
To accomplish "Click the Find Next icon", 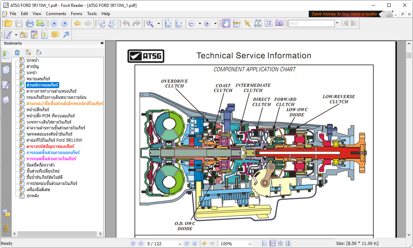I will coord(354,23).
